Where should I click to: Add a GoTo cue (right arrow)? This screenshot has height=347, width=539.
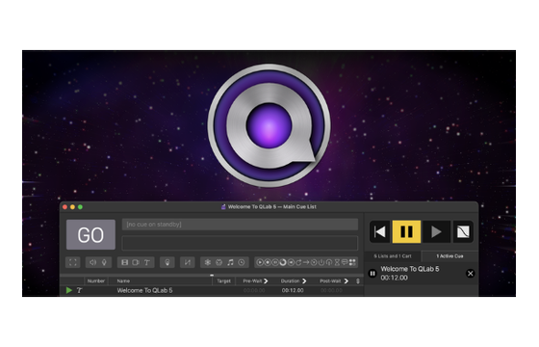tap(306, 262)
